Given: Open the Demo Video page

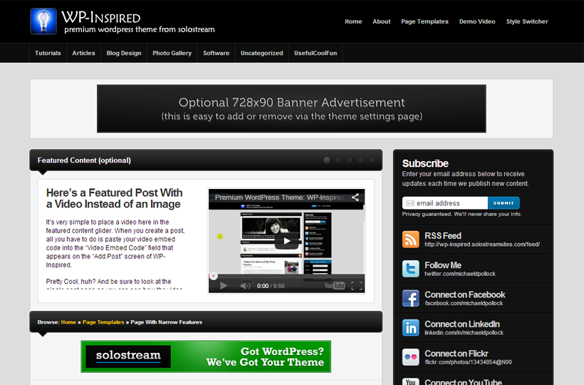Looking at the screenshot, I should [x=477, y=21].
